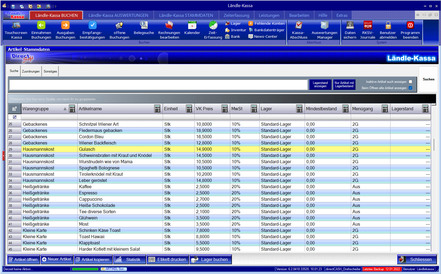Open VK Preis column filter
441x274 pixels.
point(225,109)
